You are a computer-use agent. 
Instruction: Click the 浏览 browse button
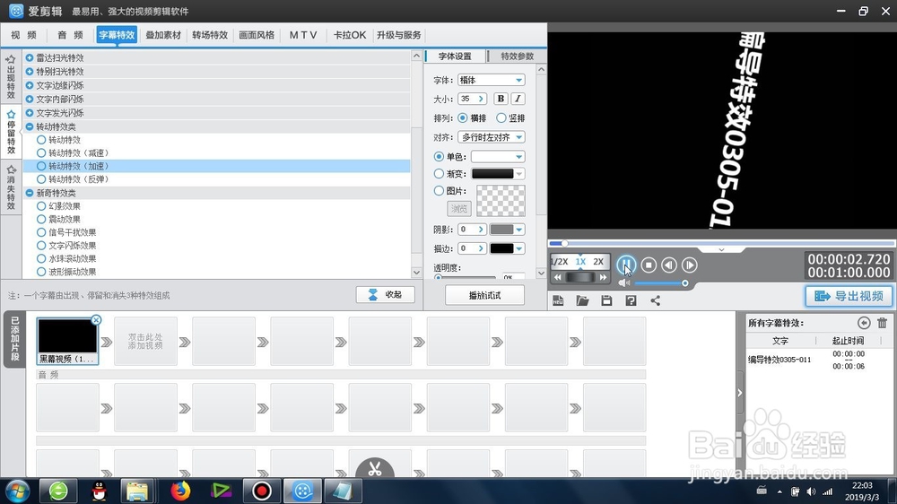click(458, 209)
